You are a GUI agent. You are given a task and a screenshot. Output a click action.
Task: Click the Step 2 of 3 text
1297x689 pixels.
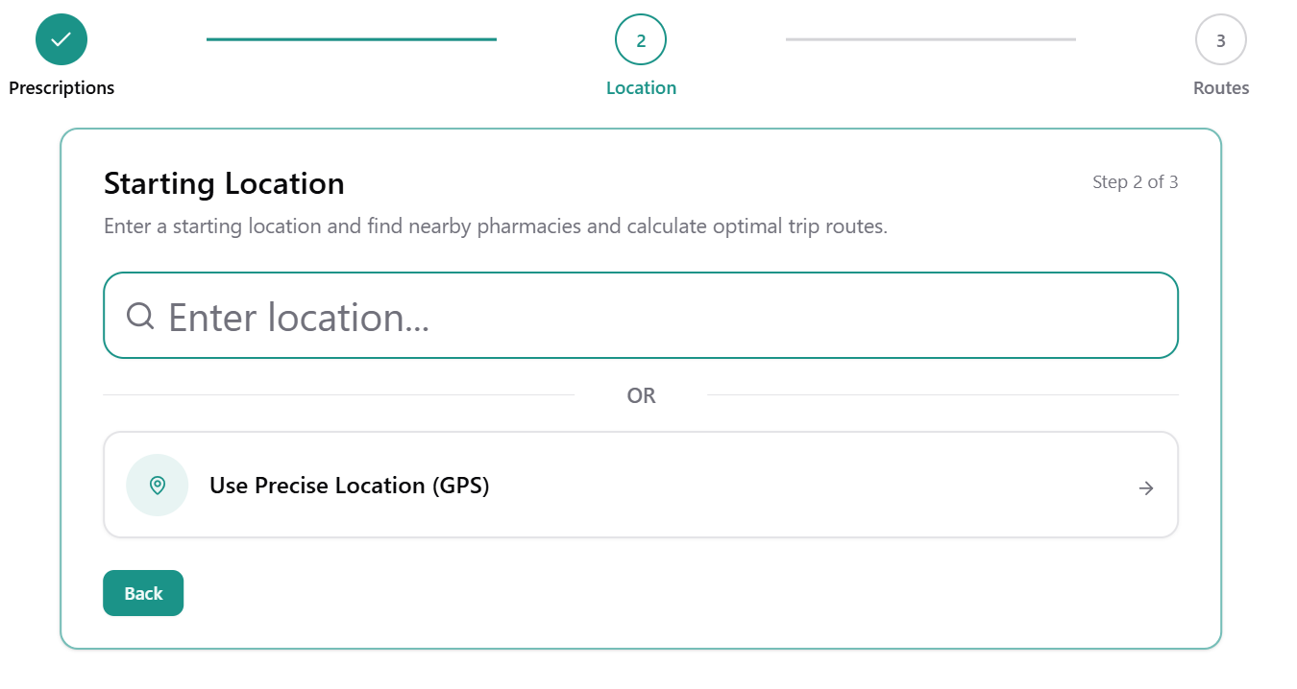pos(1135,182)
